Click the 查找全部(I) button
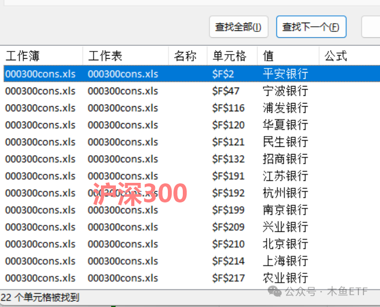Viewport: 380px width, 307px height. pyautogui.click(x=238, y=27)
